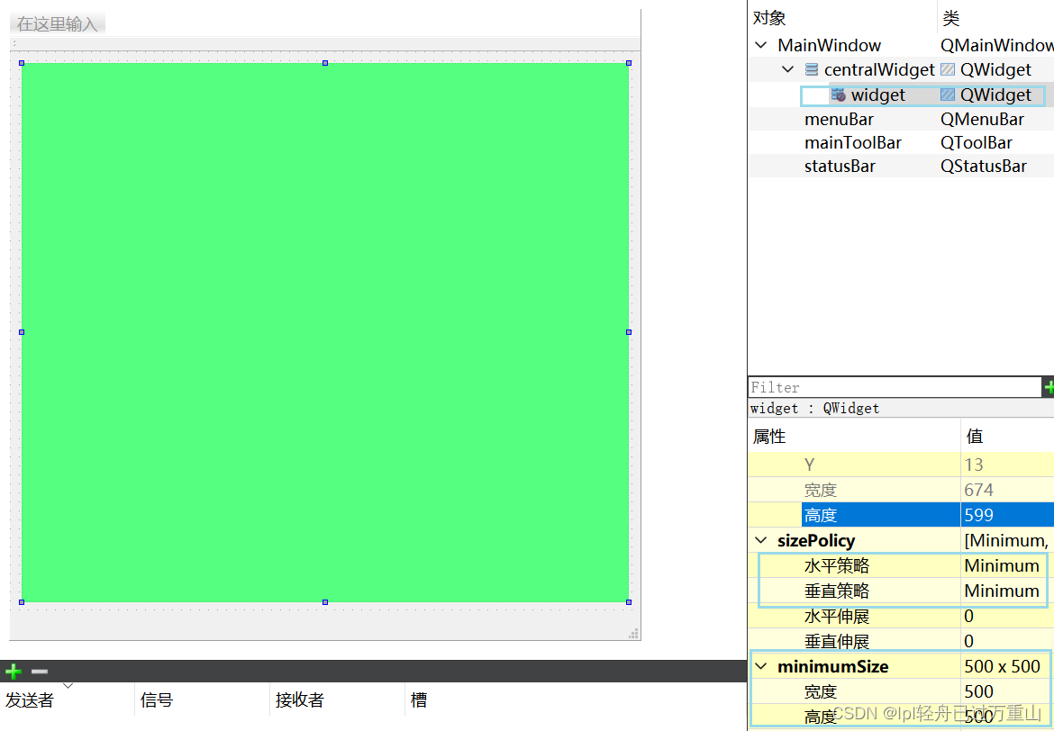The height and width of the screenshot is (731, 1054).
Task: Open the 垂直策略 Minimum policy dropdown
Action: point(1002,591)
